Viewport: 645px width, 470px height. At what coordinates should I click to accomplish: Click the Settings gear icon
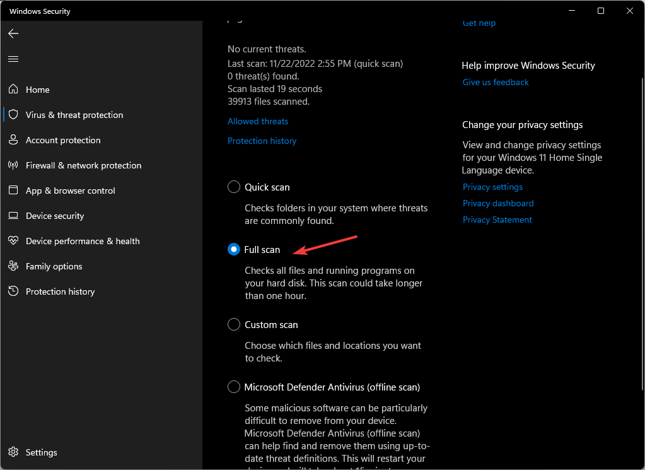13,452
